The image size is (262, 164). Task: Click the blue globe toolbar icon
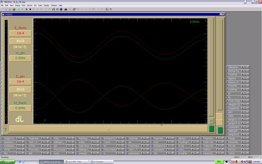[61, 9]
